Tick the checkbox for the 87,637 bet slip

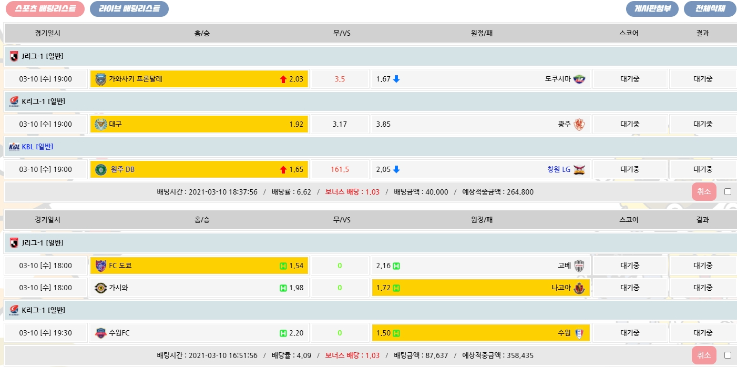click(728, 355)
